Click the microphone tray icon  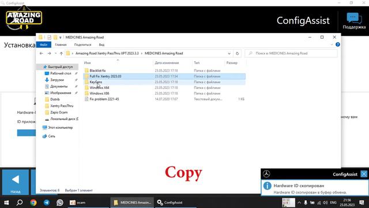(x=306, y=203)
